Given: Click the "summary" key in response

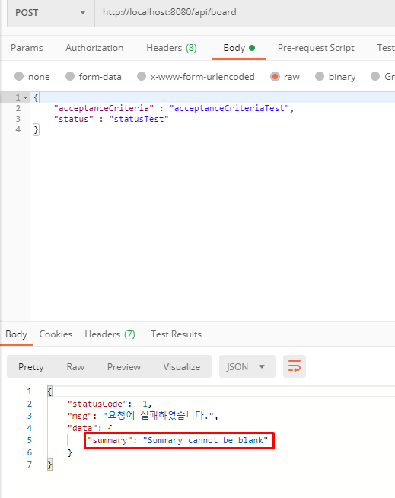Looking at the screenshot, I should pos(110,441).
